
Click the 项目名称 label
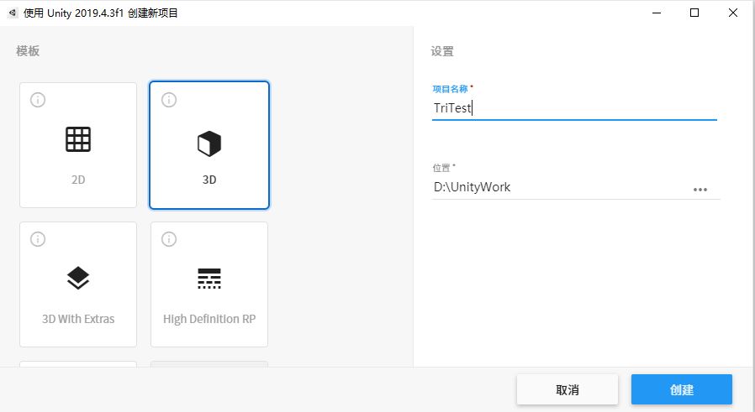(x=450, y=89)
